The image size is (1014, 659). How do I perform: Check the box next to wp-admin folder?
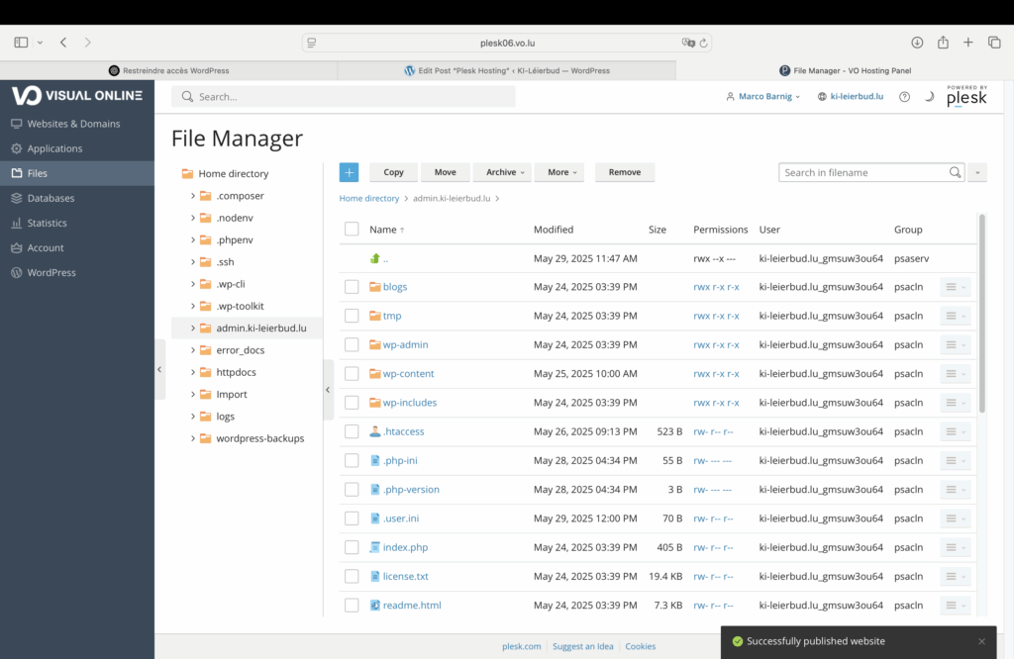tap(352, 344)
